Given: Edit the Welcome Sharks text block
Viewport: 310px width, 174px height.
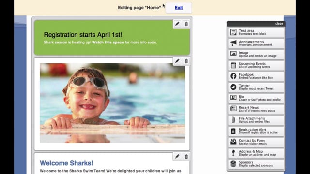Looking at the screenshot, I should (177, 157).
